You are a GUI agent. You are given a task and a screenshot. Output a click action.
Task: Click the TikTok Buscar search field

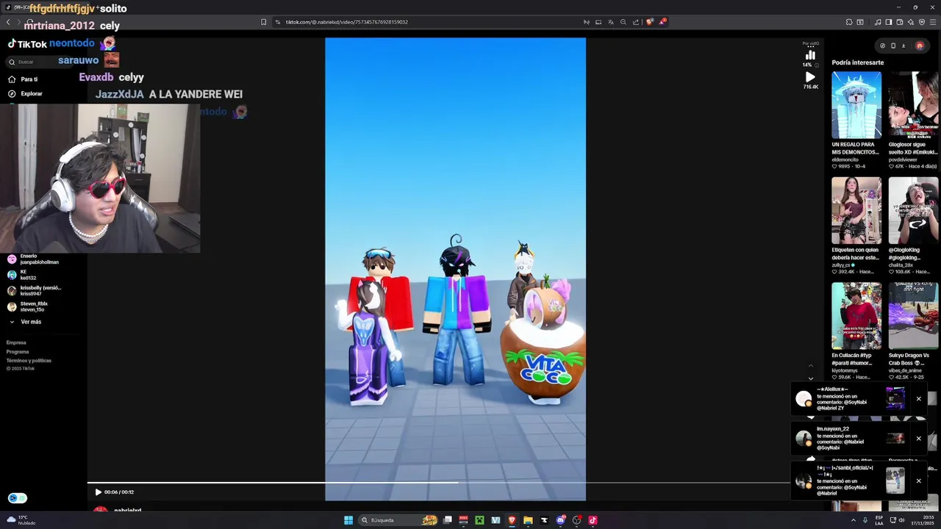coord(40,62)
